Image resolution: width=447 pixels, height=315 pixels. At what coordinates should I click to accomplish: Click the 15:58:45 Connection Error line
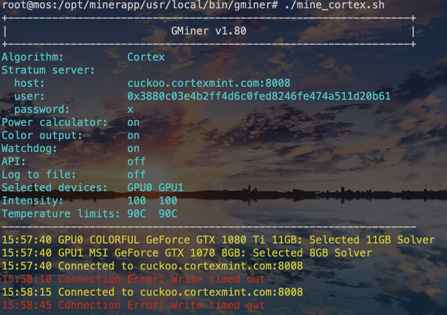pyautogui.click(x=133, y=305)
